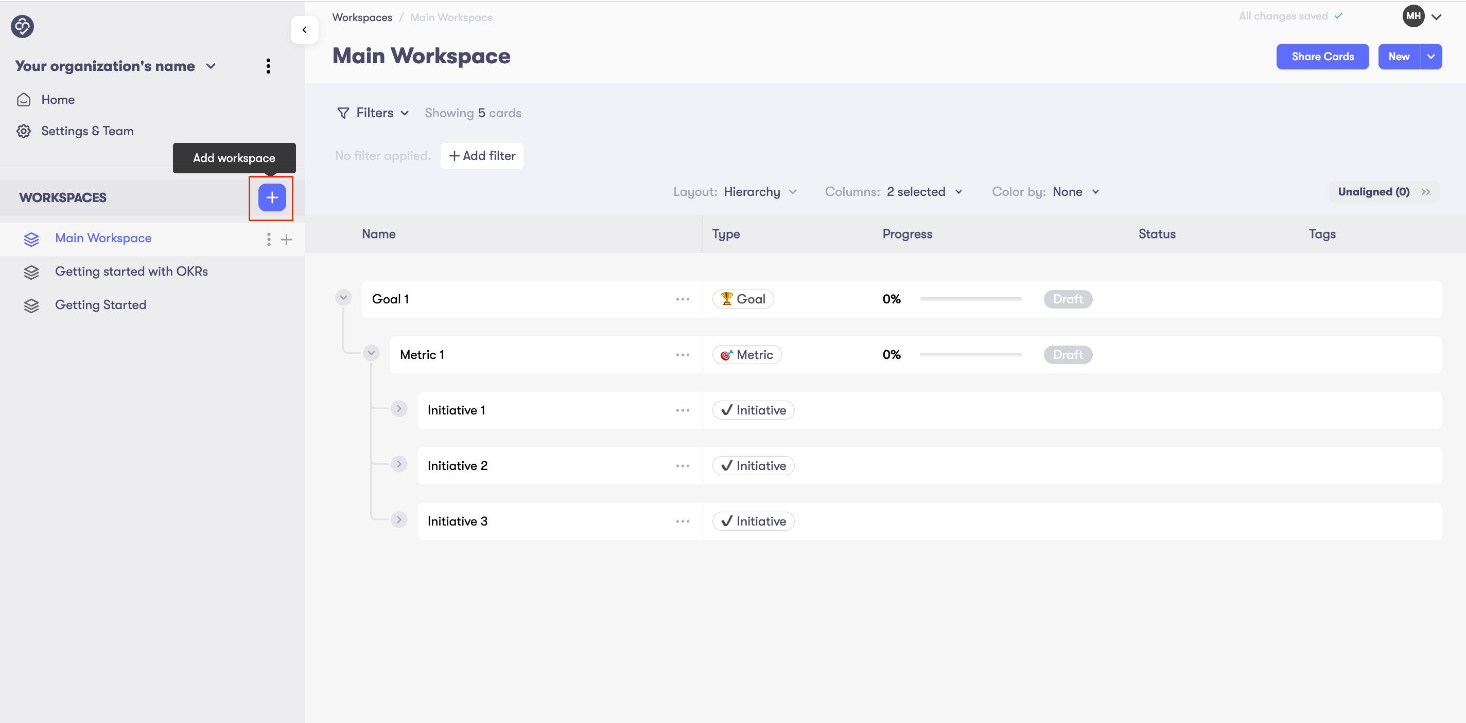Collapse the sidebar with the arrow button

(304, 29)
